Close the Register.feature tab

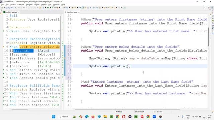click(18, 12)
